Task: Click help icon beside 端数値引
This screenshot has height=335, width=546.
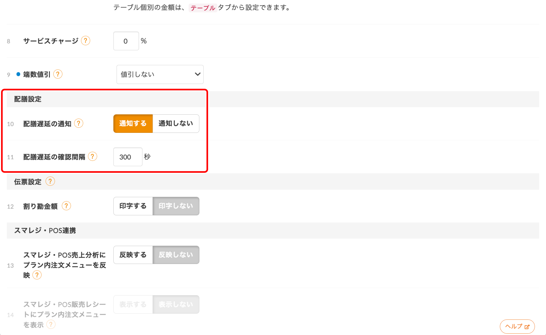Action: 58,74
